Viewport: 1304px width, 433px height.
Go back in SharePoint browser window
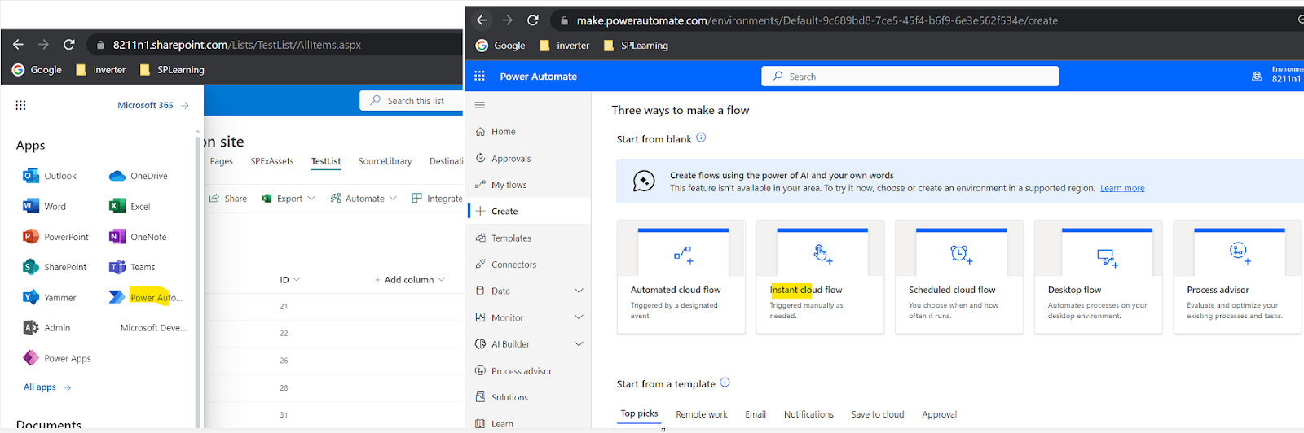pyautogui.click(x=18, y=45)
